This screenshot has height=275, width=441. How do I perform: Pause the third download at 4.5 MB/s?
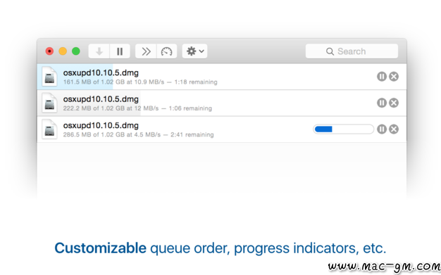[382, 129]
